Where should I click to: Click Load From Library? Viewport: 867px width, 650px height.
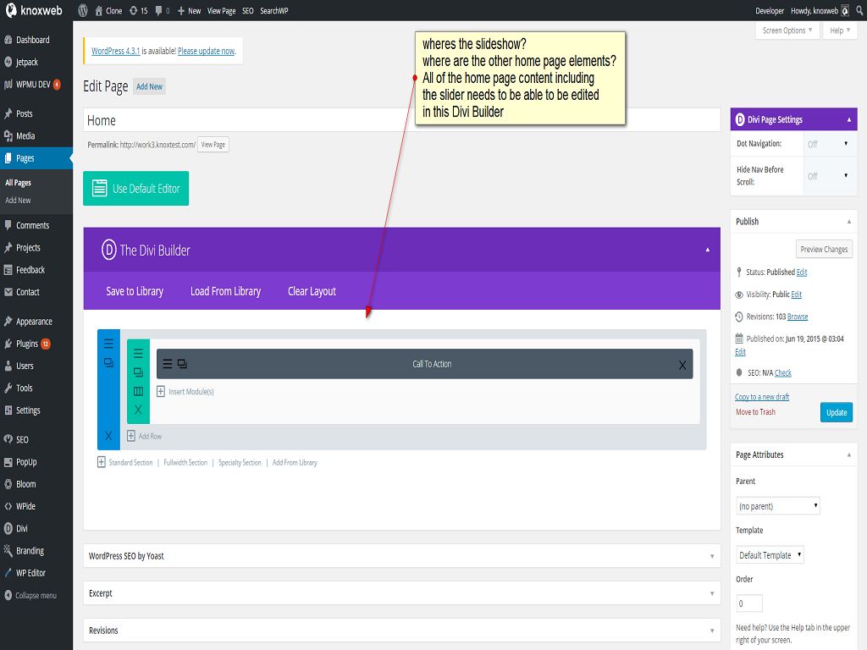click(x=225, y=291)
